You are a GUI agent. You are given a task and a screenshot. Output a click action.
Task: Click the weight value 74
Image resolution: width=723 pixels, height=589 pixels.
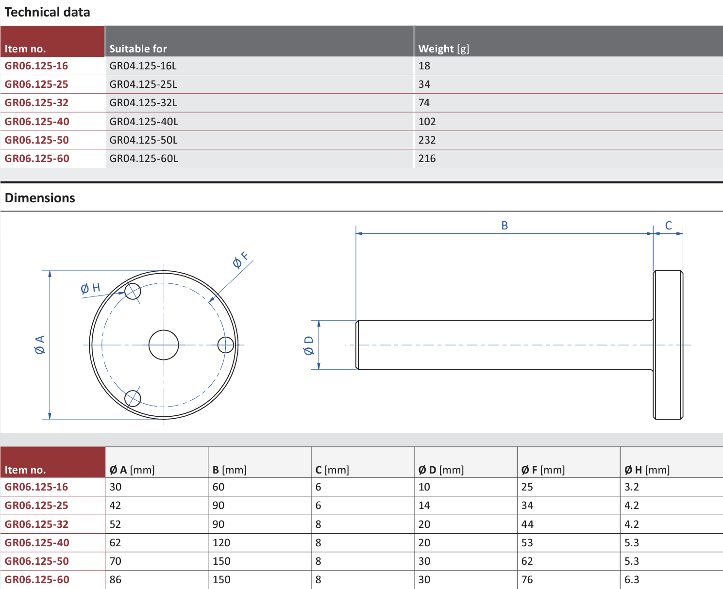(424, 103)
